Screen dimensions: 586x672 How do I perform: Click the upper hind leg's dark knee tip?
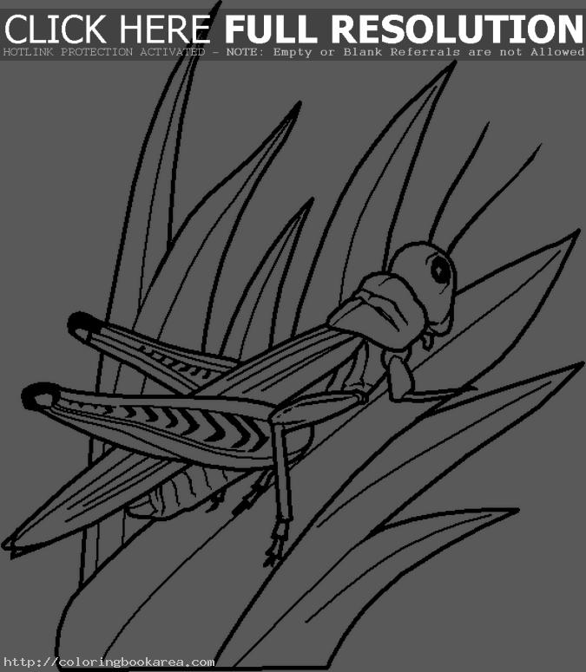pyautogui.click(x=81, y=324)
